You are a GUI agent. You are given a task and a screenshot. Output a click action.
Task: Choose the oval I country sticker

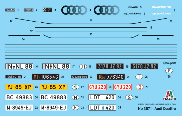point(139,77)
